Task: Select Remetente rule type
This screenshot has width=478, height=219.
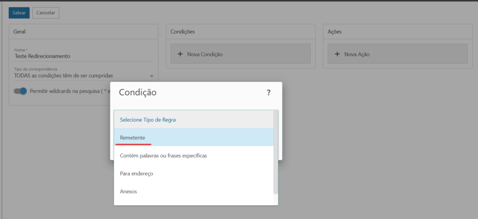Action: point(194,137)
